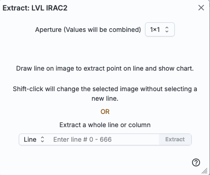Open the help question mark icon
The image size is (210, 175).
(196, 163)
